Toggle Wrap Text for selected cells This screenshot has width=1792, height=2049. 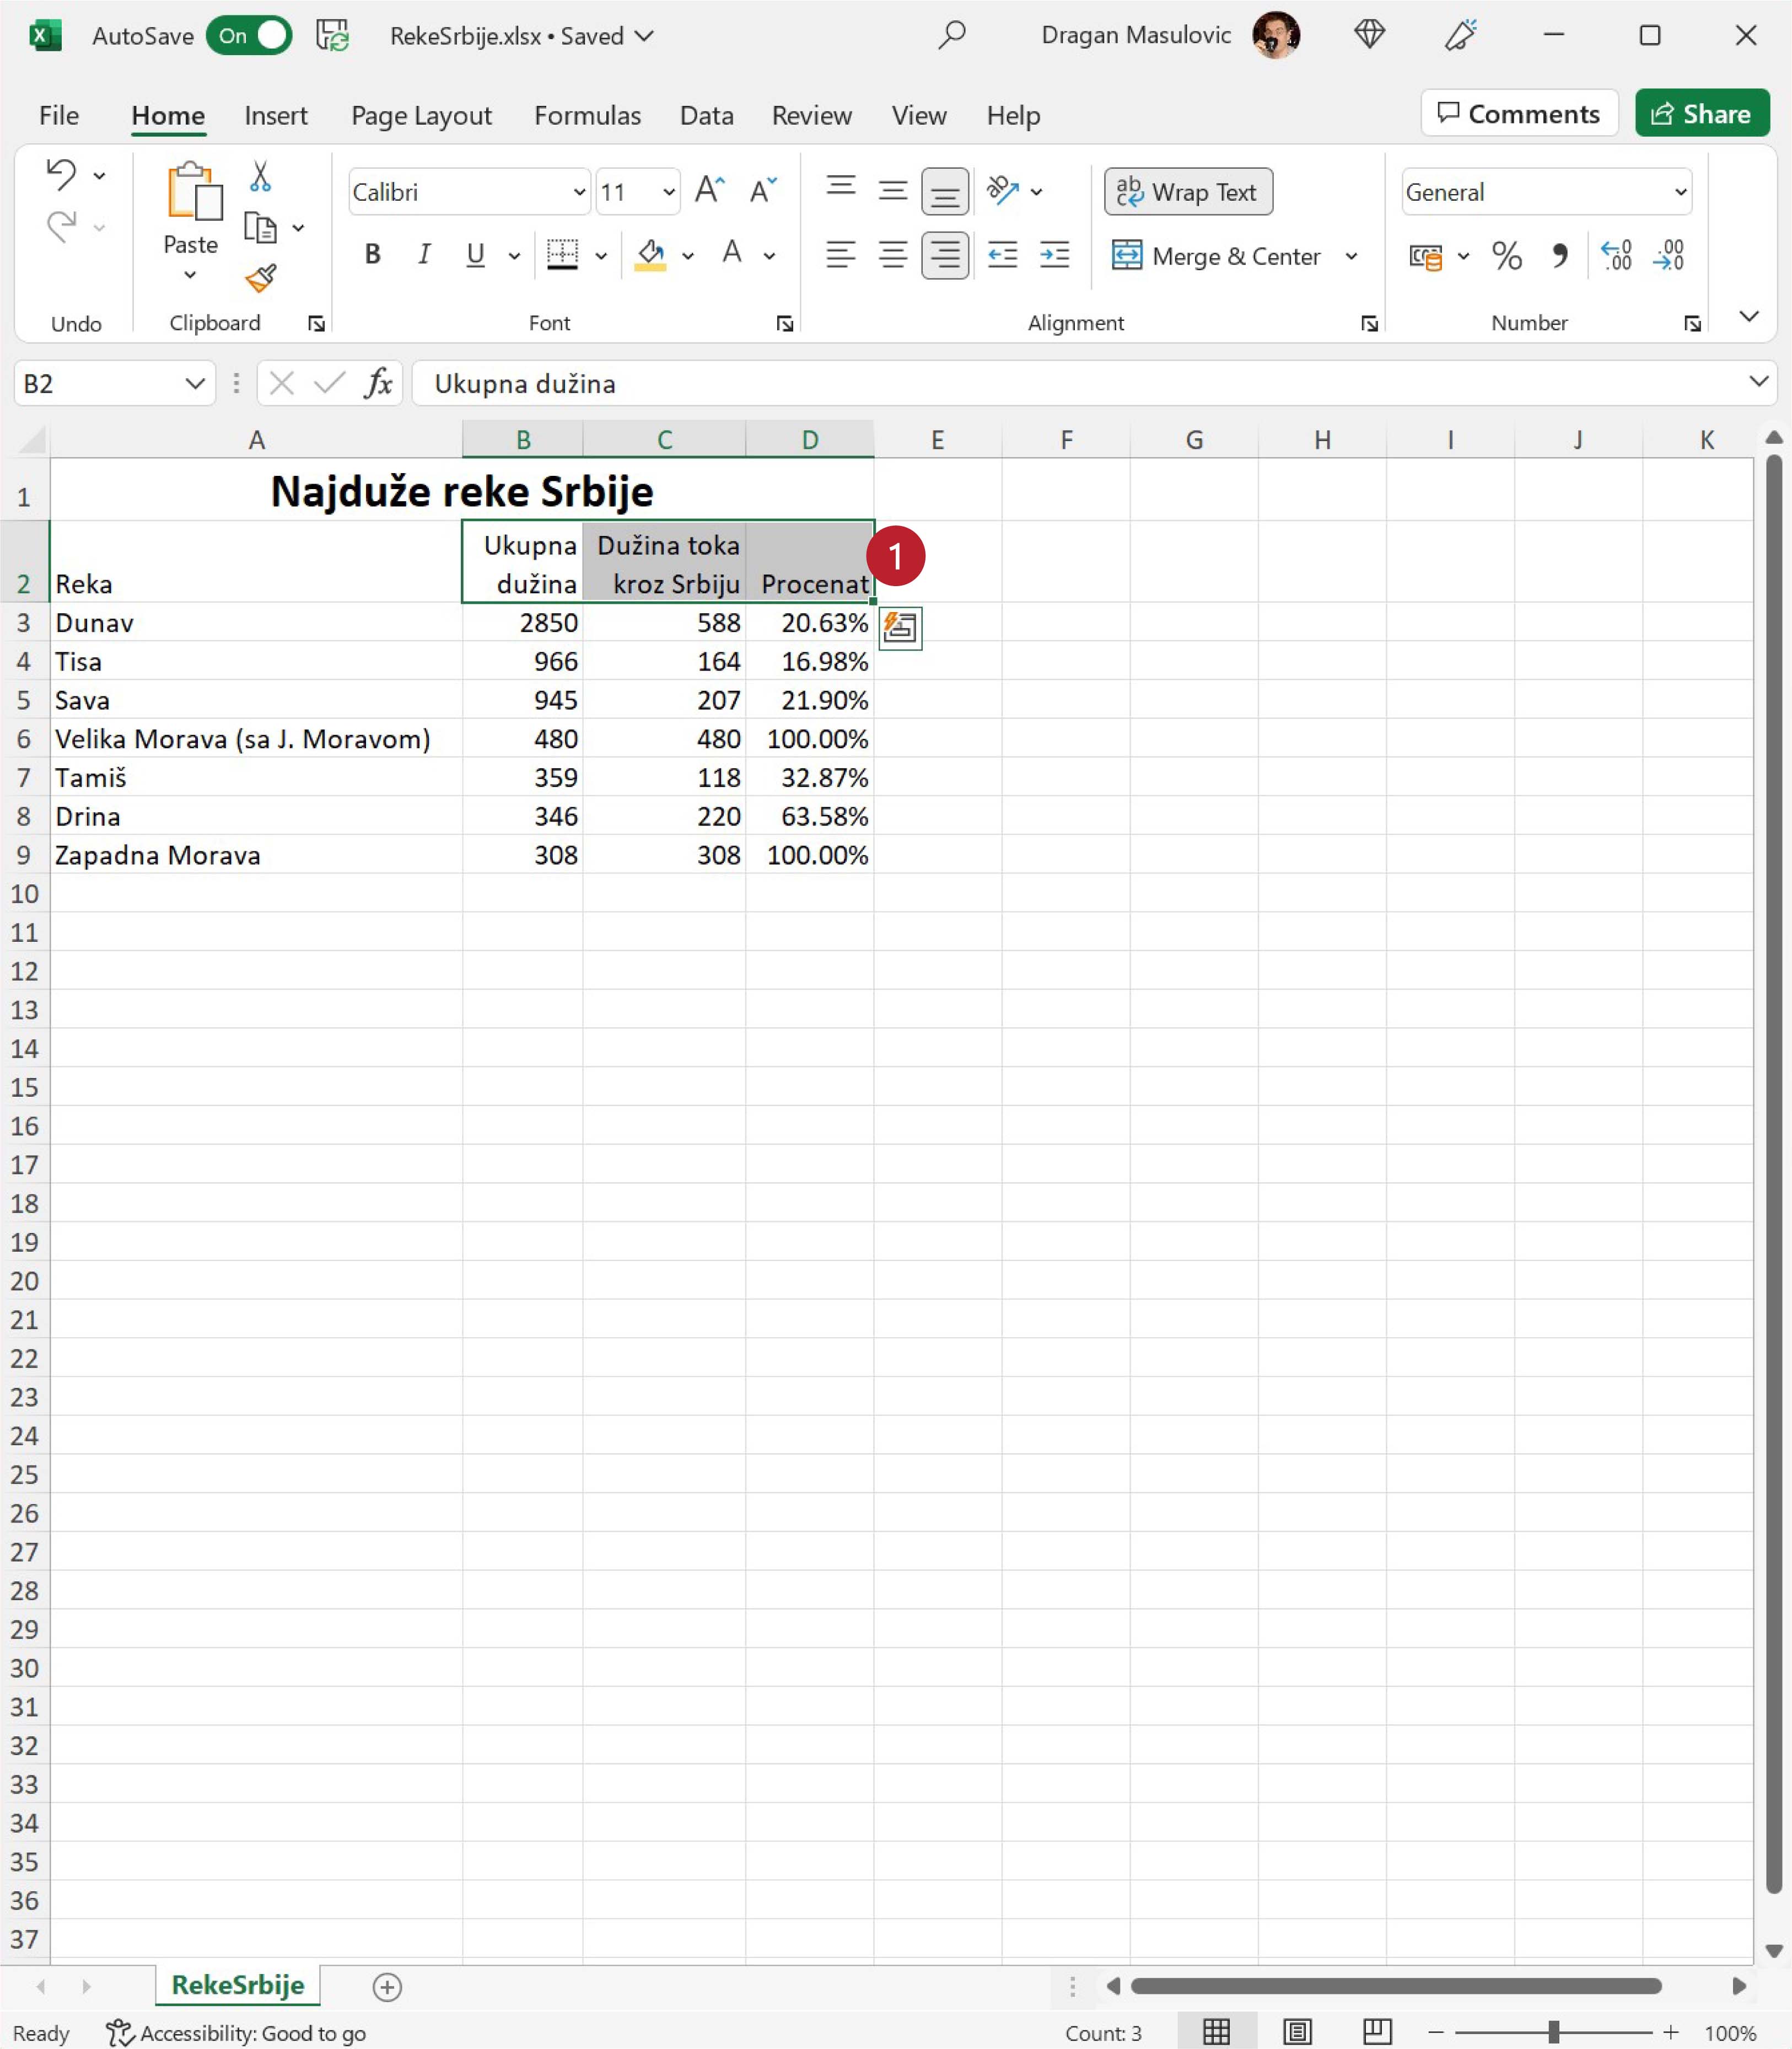point(1187,191)
